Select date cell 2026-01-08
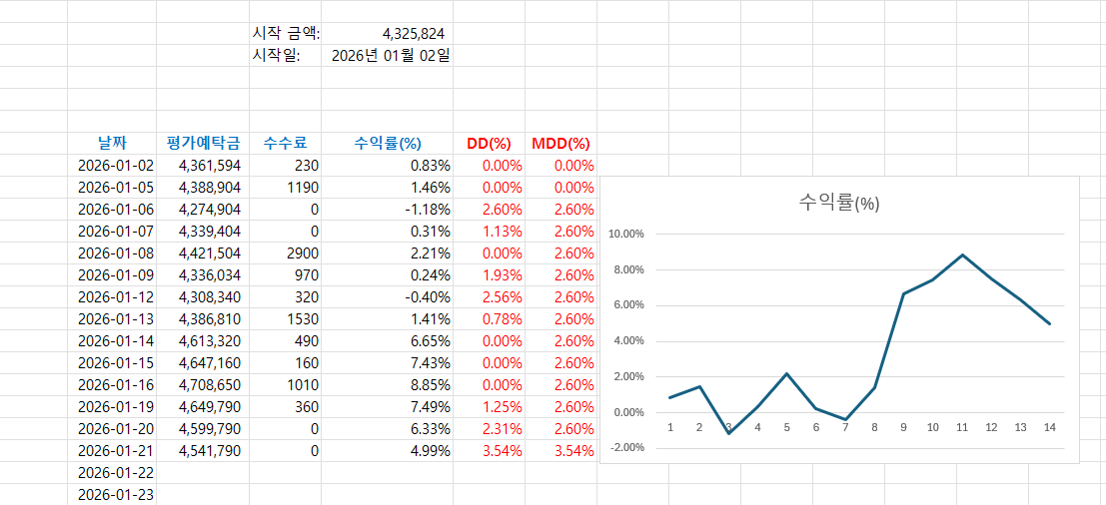 click(x=116, y=252)
